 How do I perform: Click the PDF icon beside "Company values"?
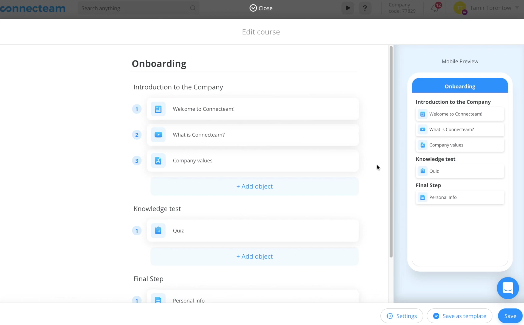(158, 161)
